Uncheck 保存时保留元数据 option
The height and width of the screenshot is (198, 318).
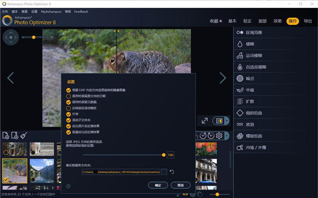tap(68, 102)
